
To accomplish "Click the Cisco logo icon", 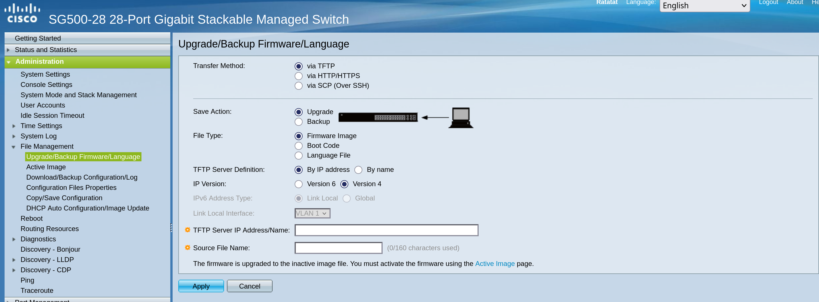I will coord(22,13).
